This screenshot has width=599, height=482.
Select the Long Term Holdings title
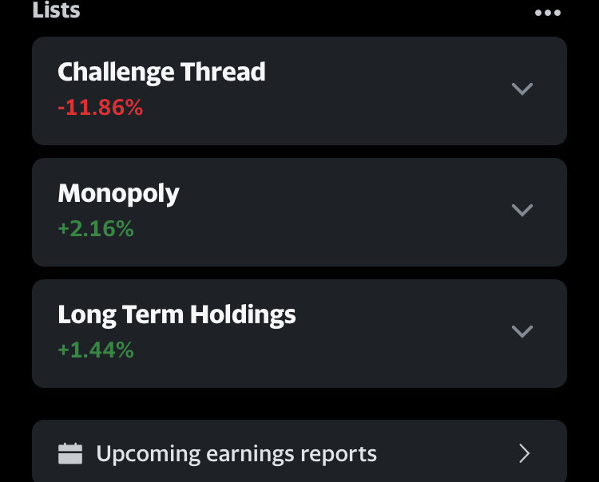pos(177,315)
